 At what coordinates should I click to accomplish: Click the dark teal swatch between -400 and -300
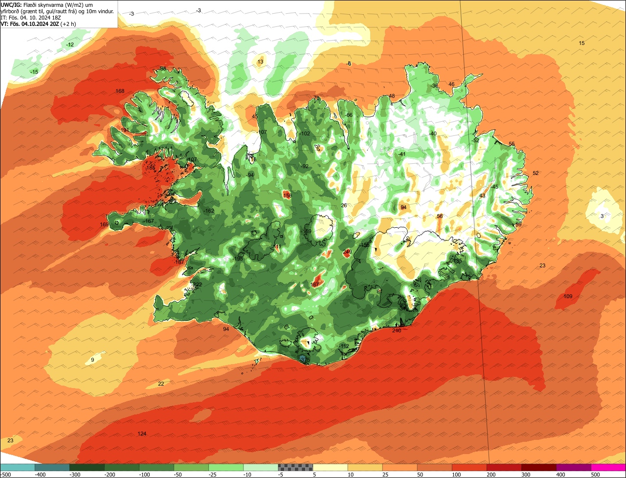52,467
